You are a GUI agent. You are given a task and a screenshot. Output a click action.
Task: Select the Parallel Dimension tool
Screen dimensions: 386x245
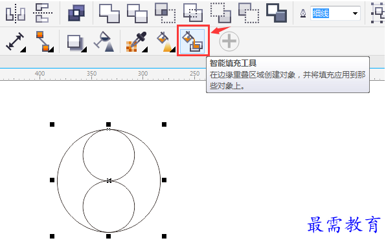16,42
